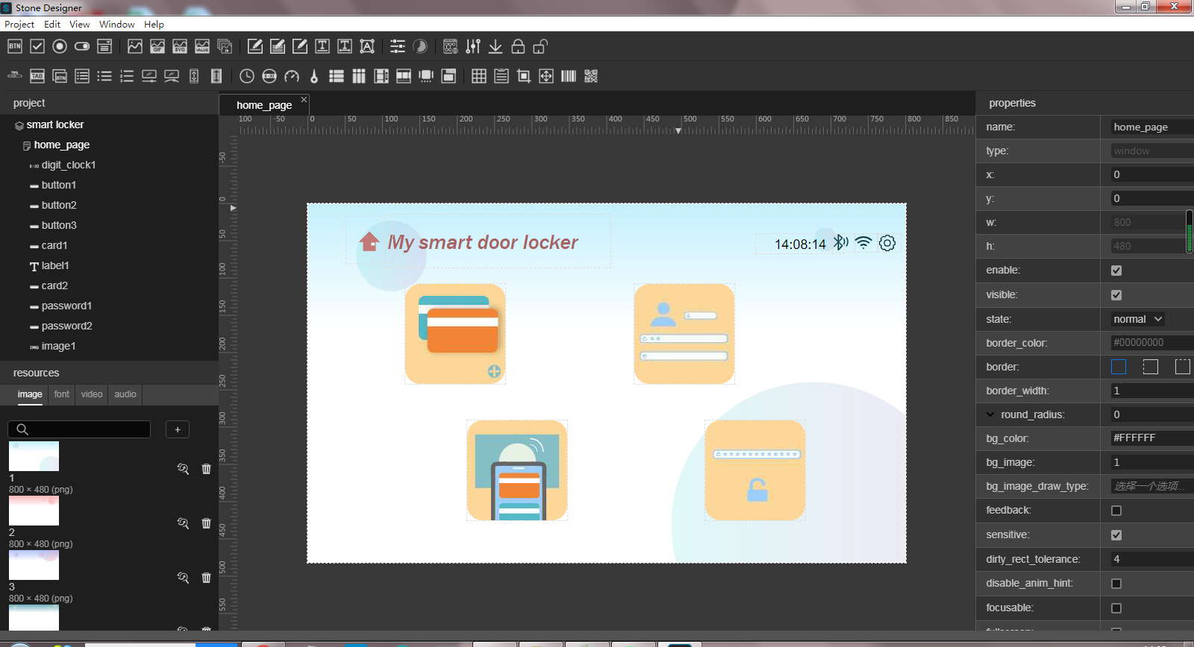Image resolution: width=1194 pixels, height=647 pixels.
Task: Enable the feedback checkbox
Action: (x=1116, y=511)
